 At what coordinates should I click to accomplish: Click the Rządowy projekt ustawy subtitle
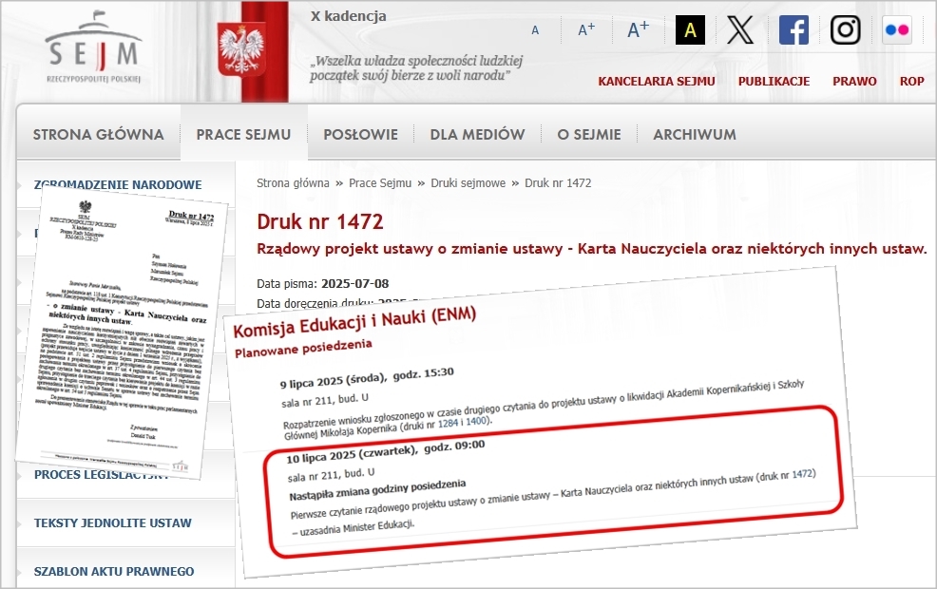pyautogui.click(x=592, y=249)
